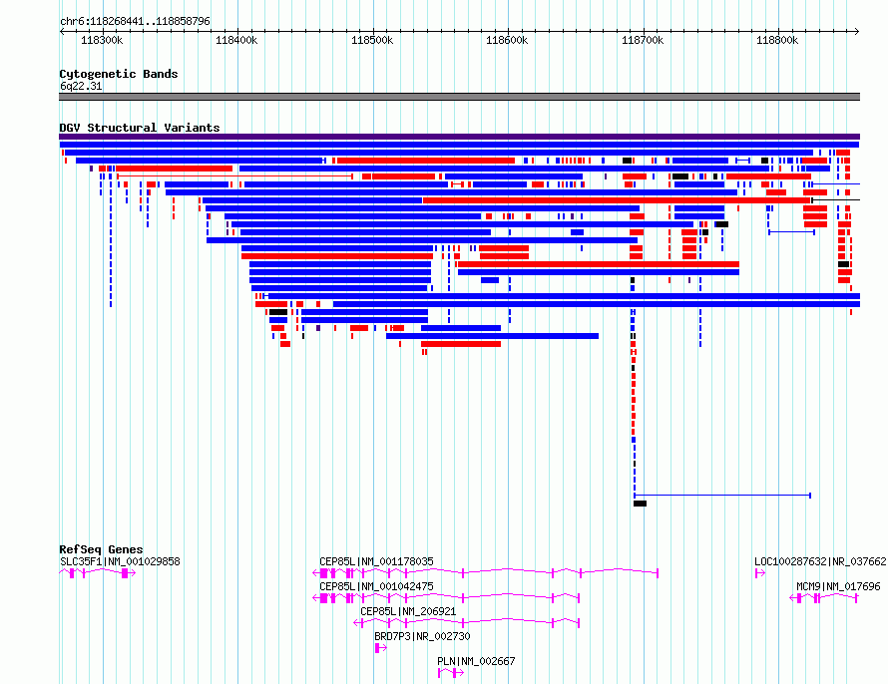Click the CEP85L NM_206921 transcript glyph
Image resolution: width=888 pixels, height=684 pixels.
coord(467,623)
